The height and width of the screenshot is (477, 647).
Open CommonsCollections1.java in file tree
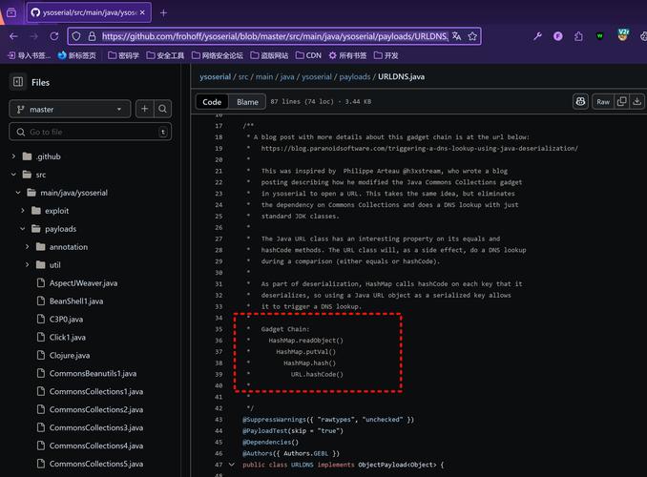(x=95, y=392)
